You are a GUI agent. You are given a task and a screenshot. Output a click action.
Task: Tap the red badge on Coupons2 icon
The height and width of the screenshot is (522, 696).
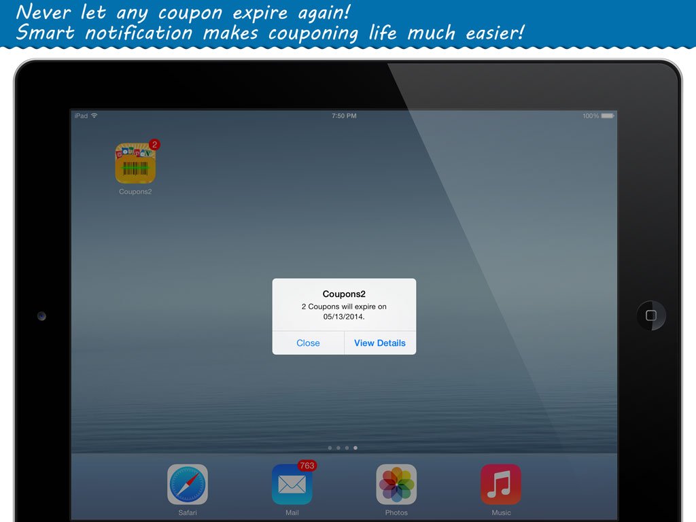click(154, 144)
